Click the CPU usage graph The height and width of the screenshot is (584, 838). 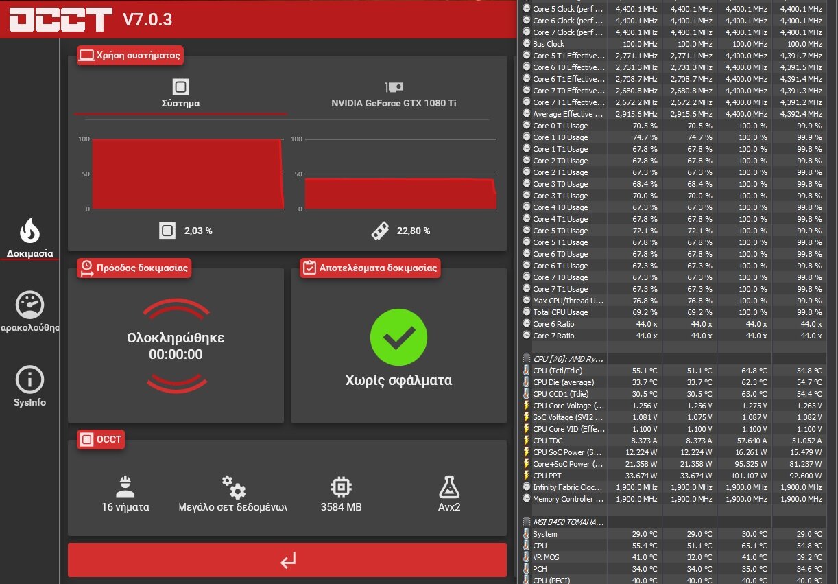[187, 174]
